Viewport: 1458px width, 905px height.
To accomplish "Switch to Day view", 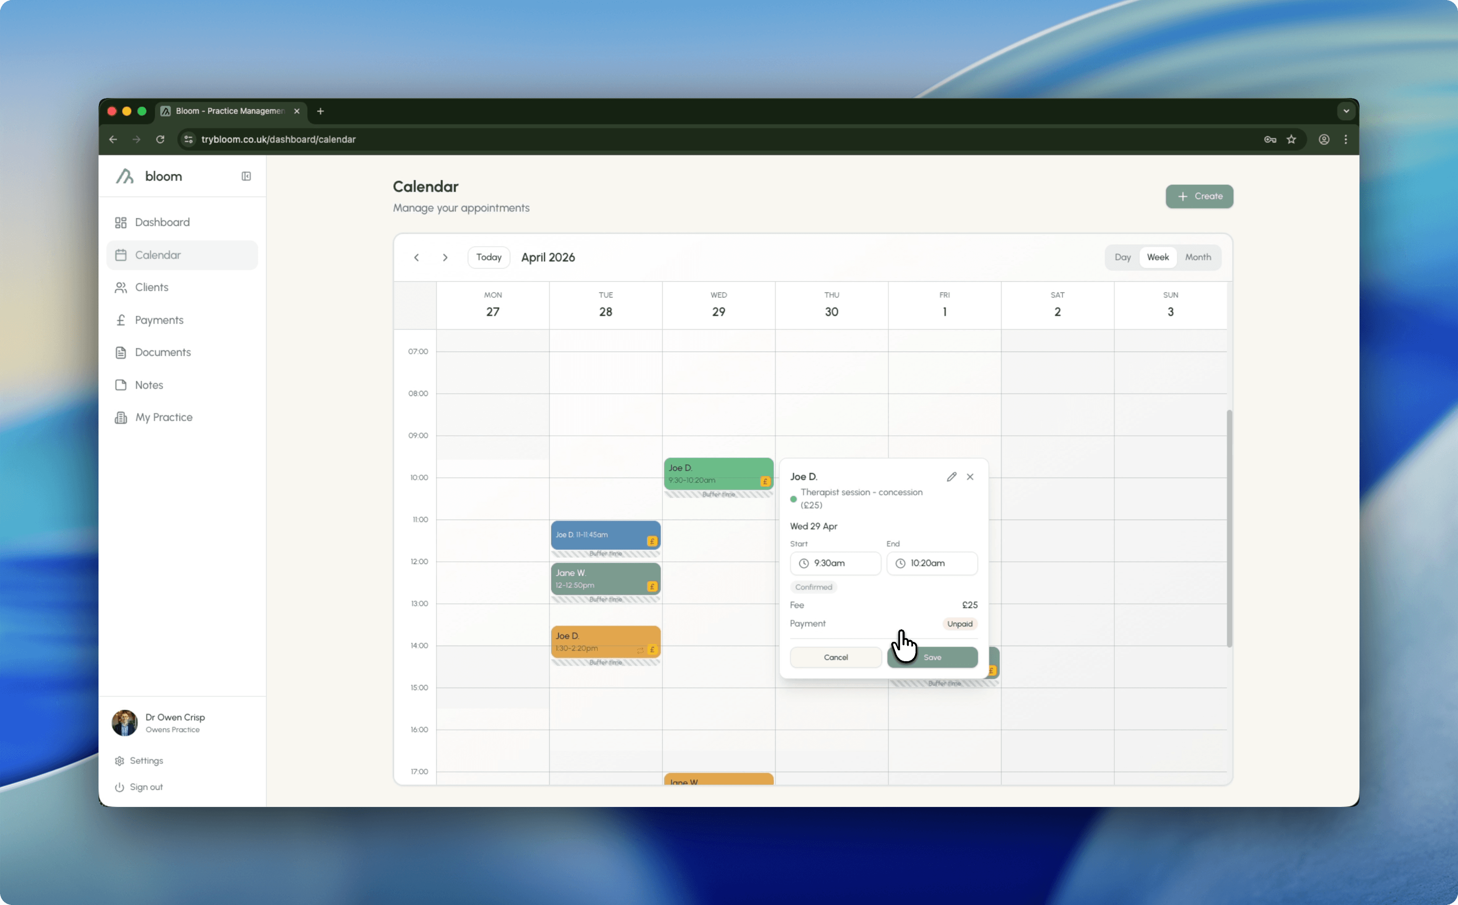I will [x=1123, y=257].
